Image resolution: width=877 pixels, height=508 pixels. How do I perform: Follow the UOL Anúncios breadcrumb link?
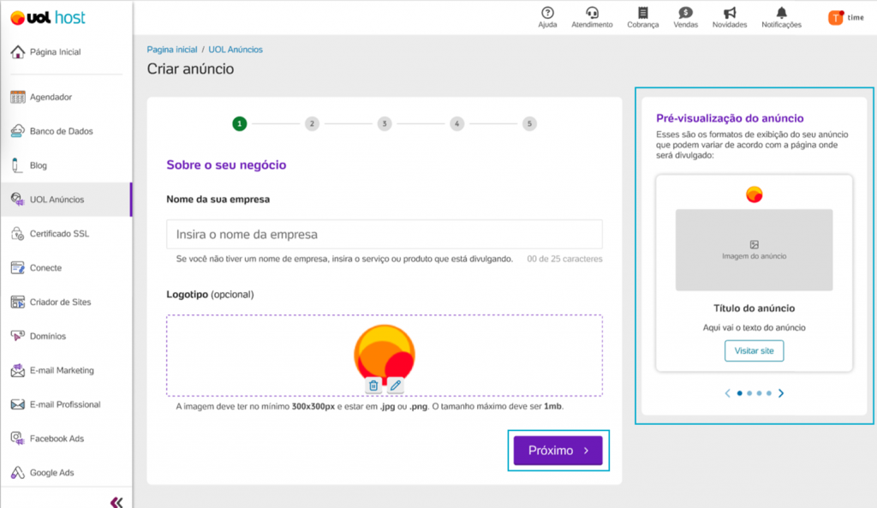click(236, 50)
